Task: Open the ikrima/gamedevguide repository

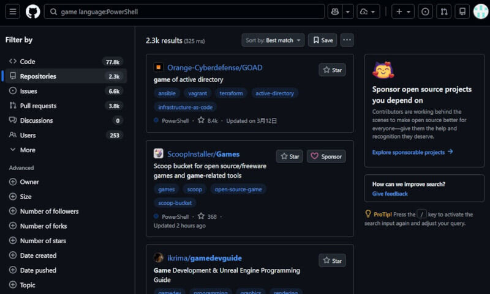Action: (205, 258)
